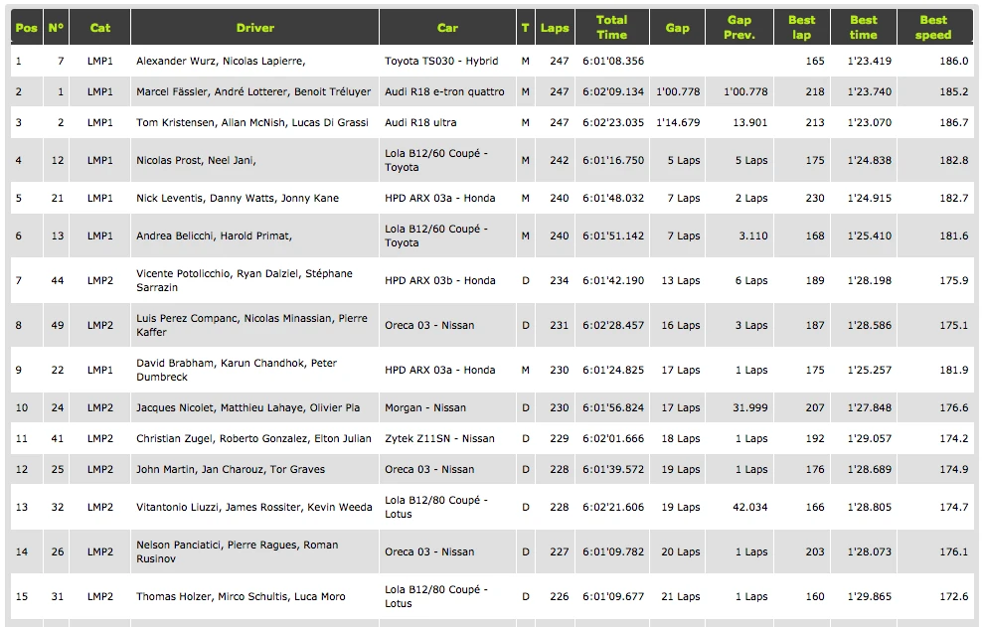The image size is (984, 627).
Task: Select best time 1'25.410
Action: [x=869, y=235]
